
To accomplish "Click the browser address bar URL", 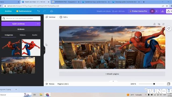I will 33,6.
